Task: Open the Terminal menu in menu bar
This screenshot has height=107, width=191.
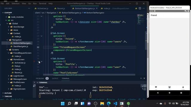Action: [x=42, y=4]
